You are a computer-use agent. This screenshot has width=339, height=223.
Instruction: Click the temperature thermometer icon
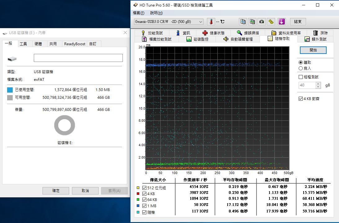tap(211, 22)
